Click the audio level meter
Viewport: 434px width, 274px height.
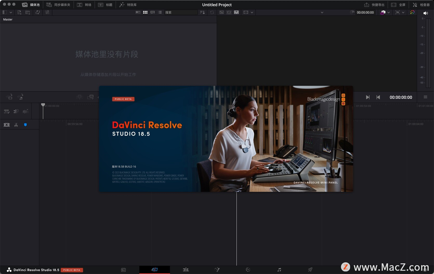pos(428,53)
